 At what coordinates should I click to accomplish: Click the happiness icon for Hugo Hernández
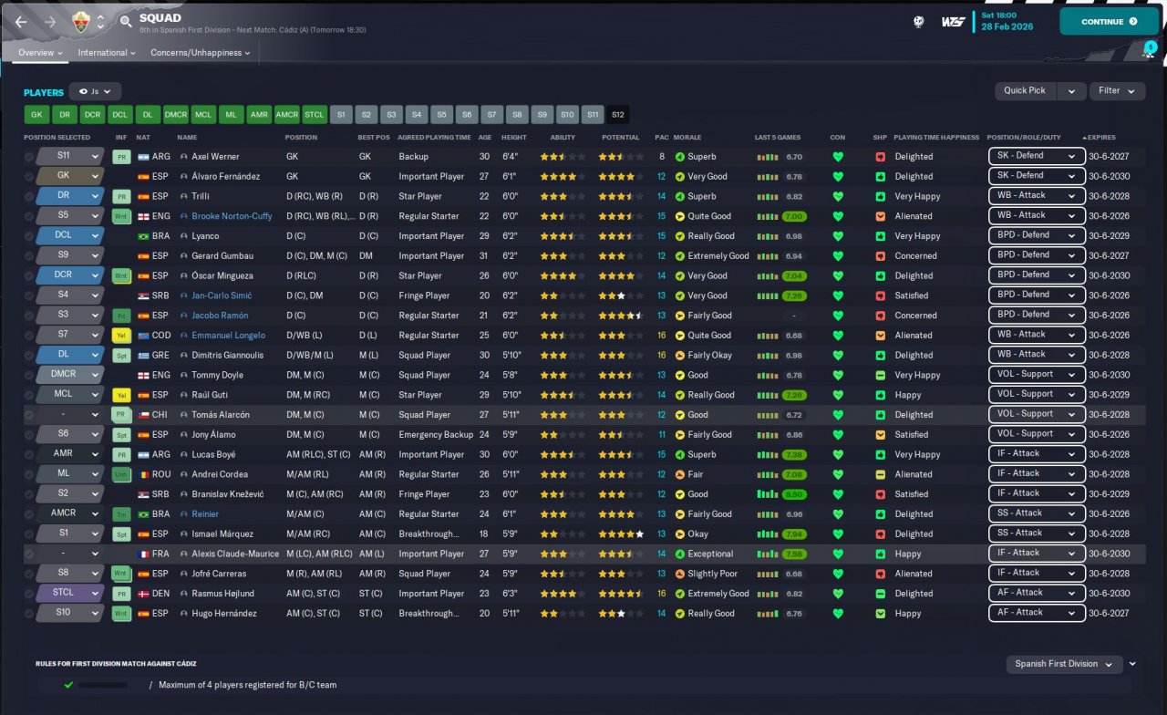[880, 614]
